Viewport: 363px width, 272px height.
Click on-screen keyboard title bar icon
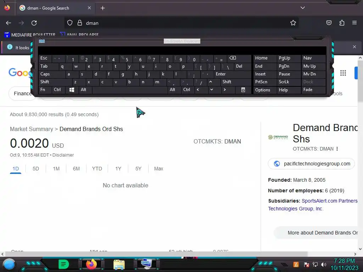point(42,41)
